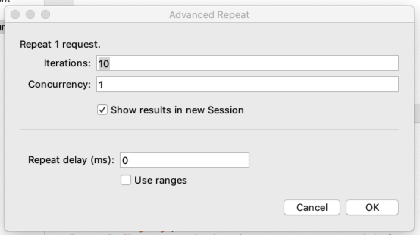The height and width of the screenshot is (235, 420).
Task: Click the 1 value in Concurrency field
Action: [x=101, y=85]
